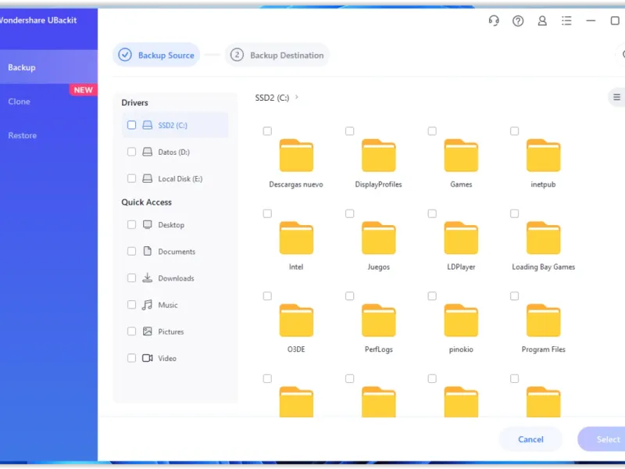Open the customer support headset icon
Viewport: 625px width, 469px height.
(x=494, y=21)
